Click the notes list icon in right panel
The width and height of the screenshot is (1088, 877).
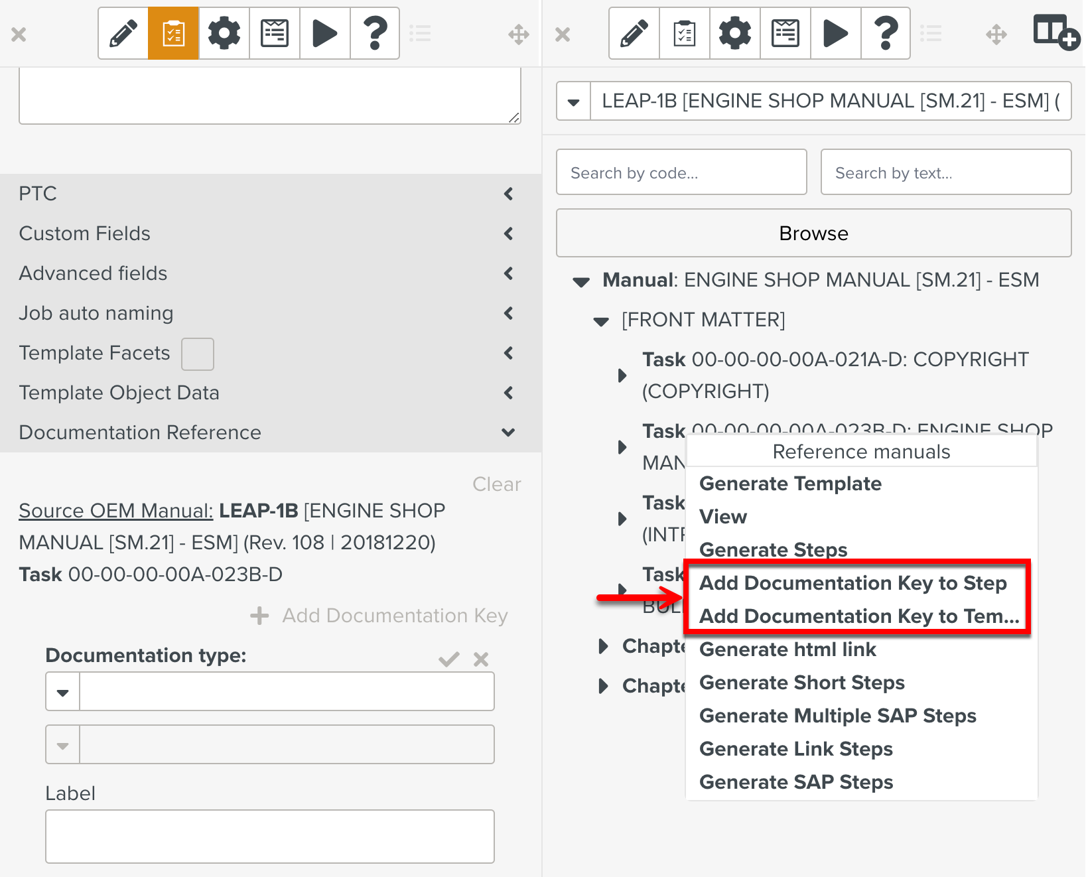(x=785, y=33)
